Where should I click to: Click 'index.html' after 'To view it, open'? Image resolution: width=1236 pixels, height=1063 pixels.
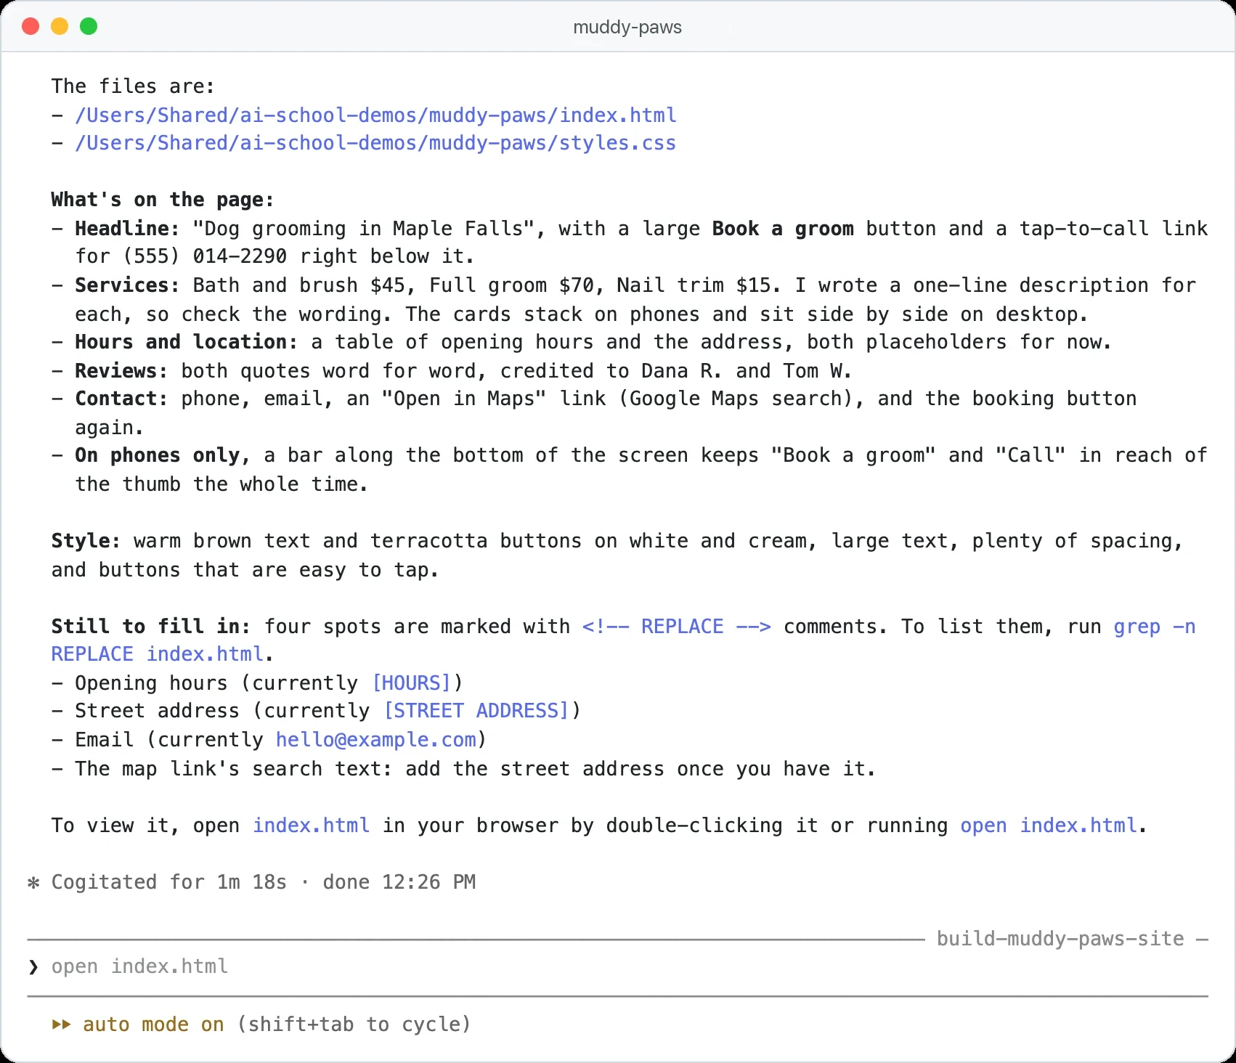pyautogui.click(x=311, y=825)
